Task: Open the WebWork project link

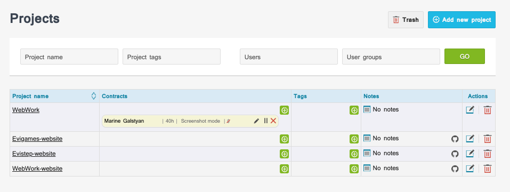Action: (26, 110)
